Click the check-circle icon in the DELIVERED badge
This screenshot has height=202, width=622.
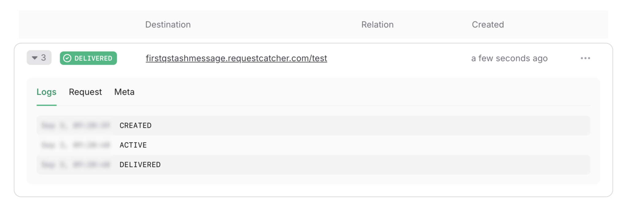point(67,58)
